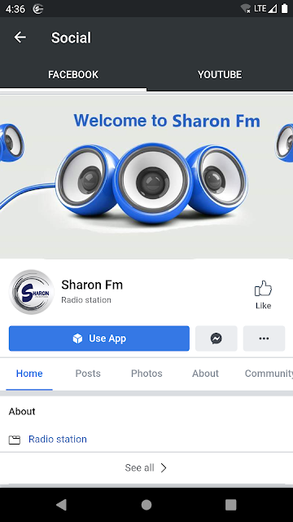Open the Posts page tab
The width and height of the screenshot is (293, 522).
pos(88,374)
